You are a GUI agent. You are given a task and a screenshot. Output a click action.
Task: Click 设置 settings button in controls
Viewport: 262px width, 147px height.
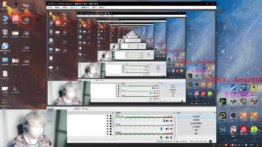click(196, 130)
